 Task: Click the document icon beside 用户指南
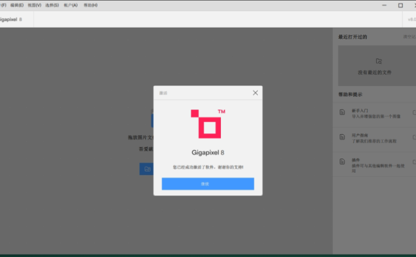click(x=342, y=136)
